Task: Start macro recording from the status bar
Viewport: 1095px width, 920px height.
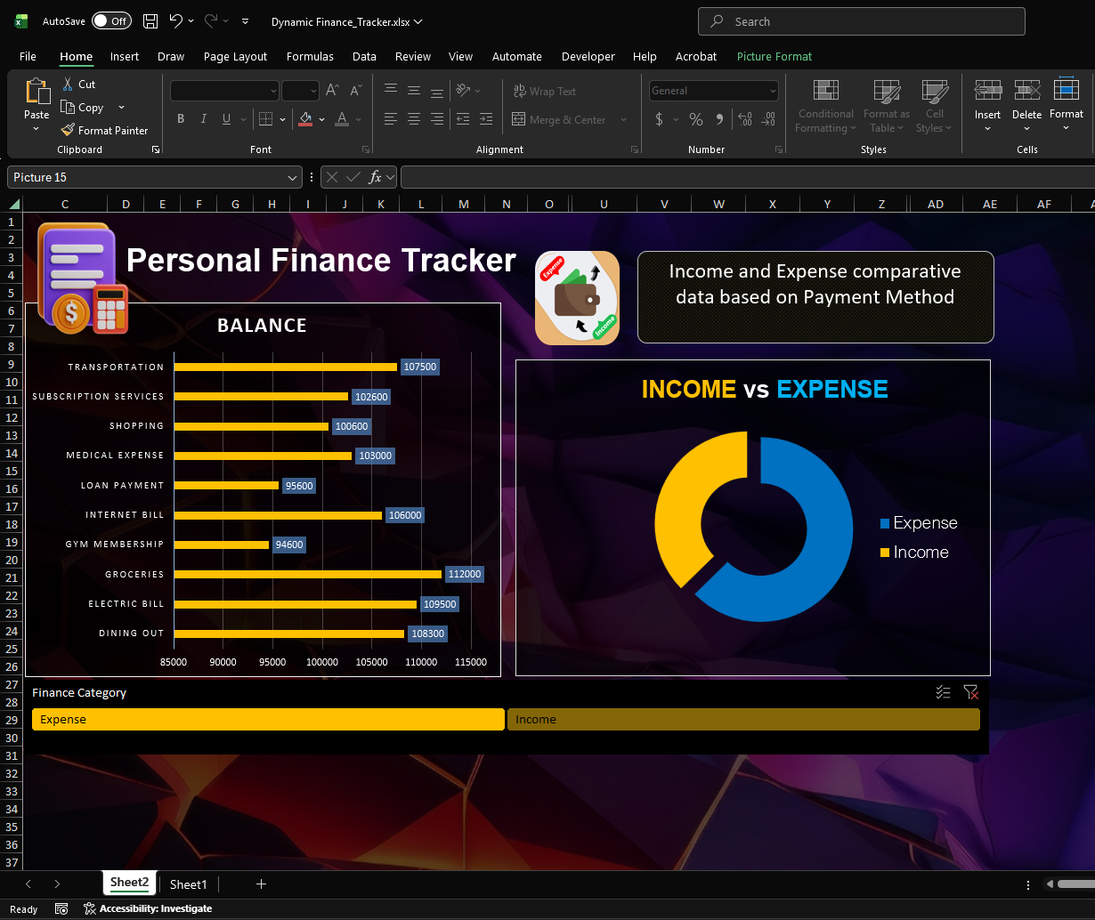Action: [x=61, y=908]
